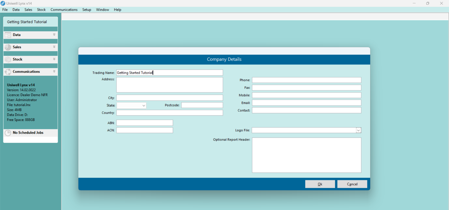This screenshot has width=449, height=210.
Task: Click the Version: 14.02.0022 text
Action: 21,90
